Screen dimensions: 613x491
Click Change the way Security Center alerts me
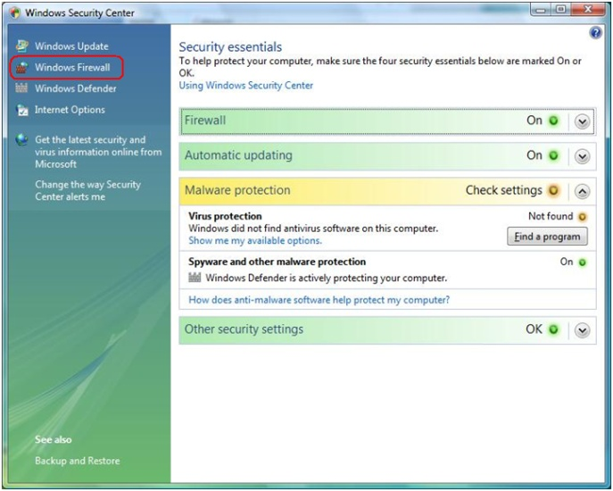(x=87, y=190)
